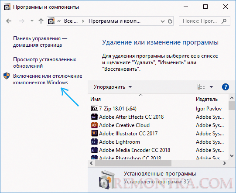Sort by 'Имя' column header
Viewport: 236px width, 193px height.
click(x=96, y=99)
